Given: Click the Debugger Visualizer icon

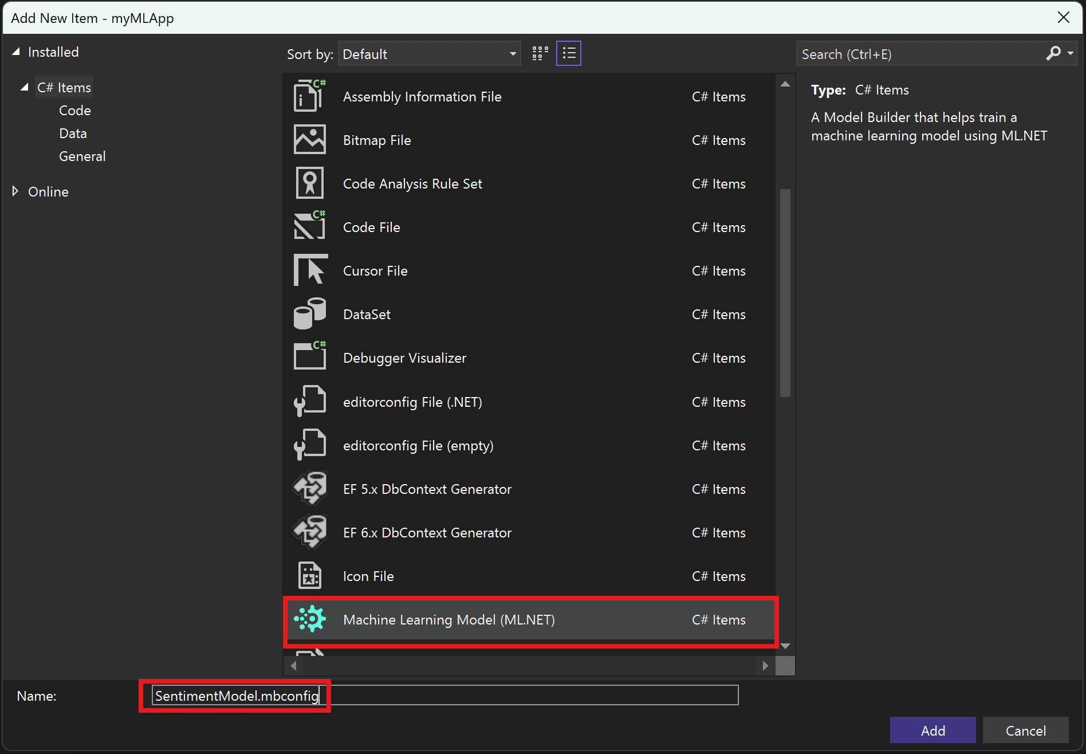Looking at the screenshot, I should (x=309, y=357).
